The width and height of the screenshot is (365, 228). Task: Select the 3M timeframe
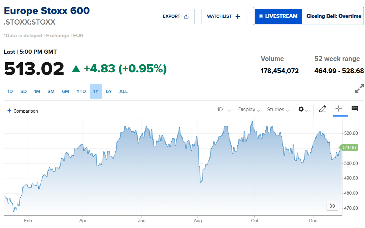tap(51, 91)
